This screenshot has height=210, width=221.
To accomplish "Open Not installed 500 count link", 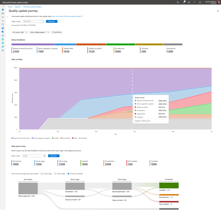I will point(171,204).
